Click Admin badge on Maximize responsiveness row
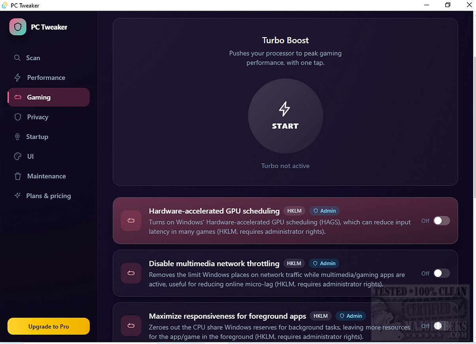Viewport: 476px width, 344px height. (x=351, y=316)
